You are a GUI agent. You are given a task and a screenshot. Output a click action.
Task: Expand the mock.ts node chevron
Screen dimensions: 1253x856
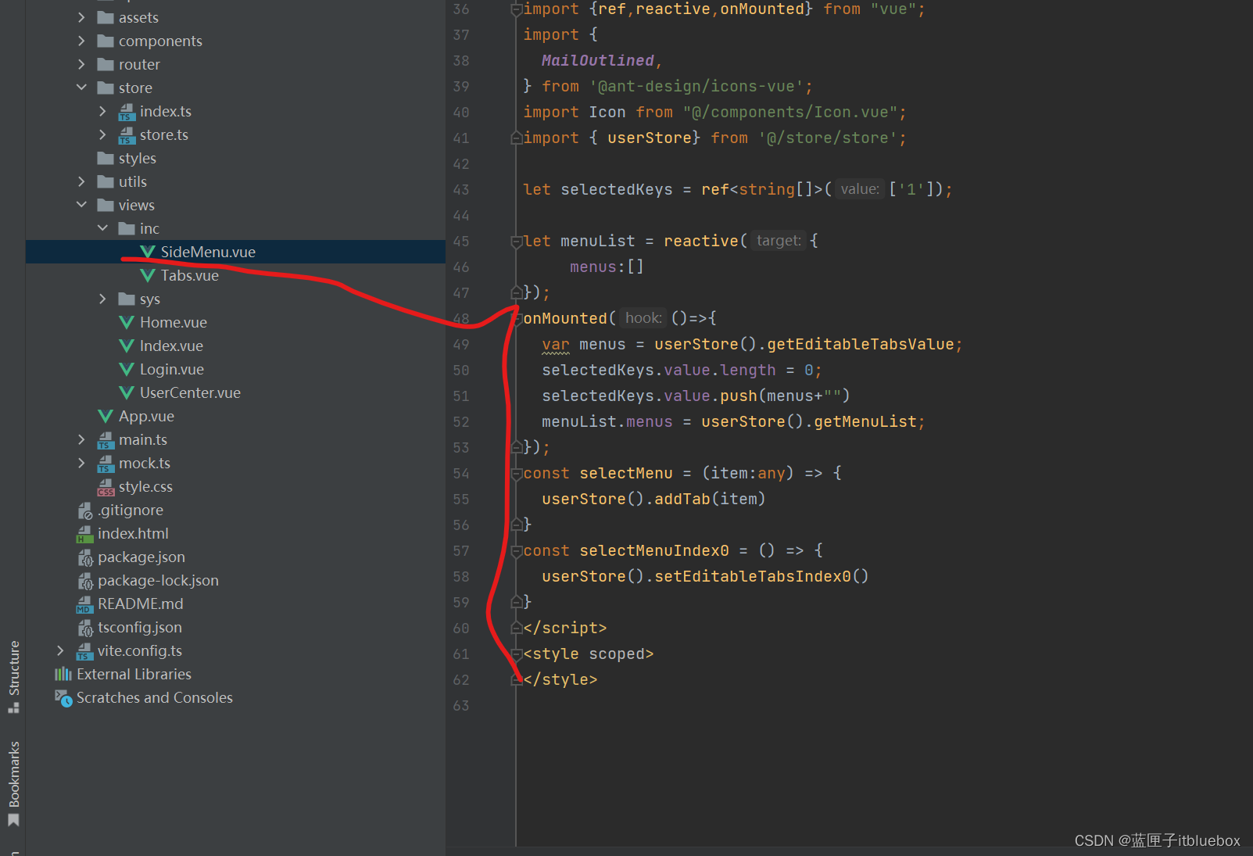tap(81, 463)
